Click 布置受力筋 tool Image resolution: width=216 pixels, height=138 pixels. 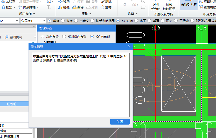pos(189,5)
